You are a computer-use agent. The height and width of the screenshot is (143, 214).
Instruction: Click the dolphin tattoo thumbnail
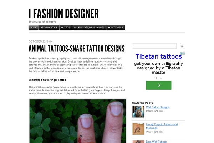pyautogui.click(x=138, y=129)
